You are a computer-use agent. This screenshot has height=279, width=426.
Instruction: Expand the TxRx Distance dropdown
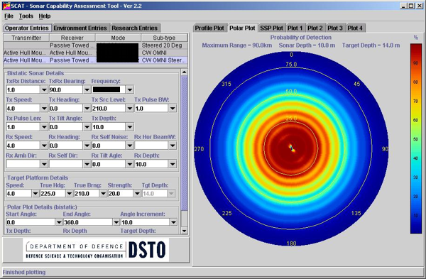(x=44, y=89)
